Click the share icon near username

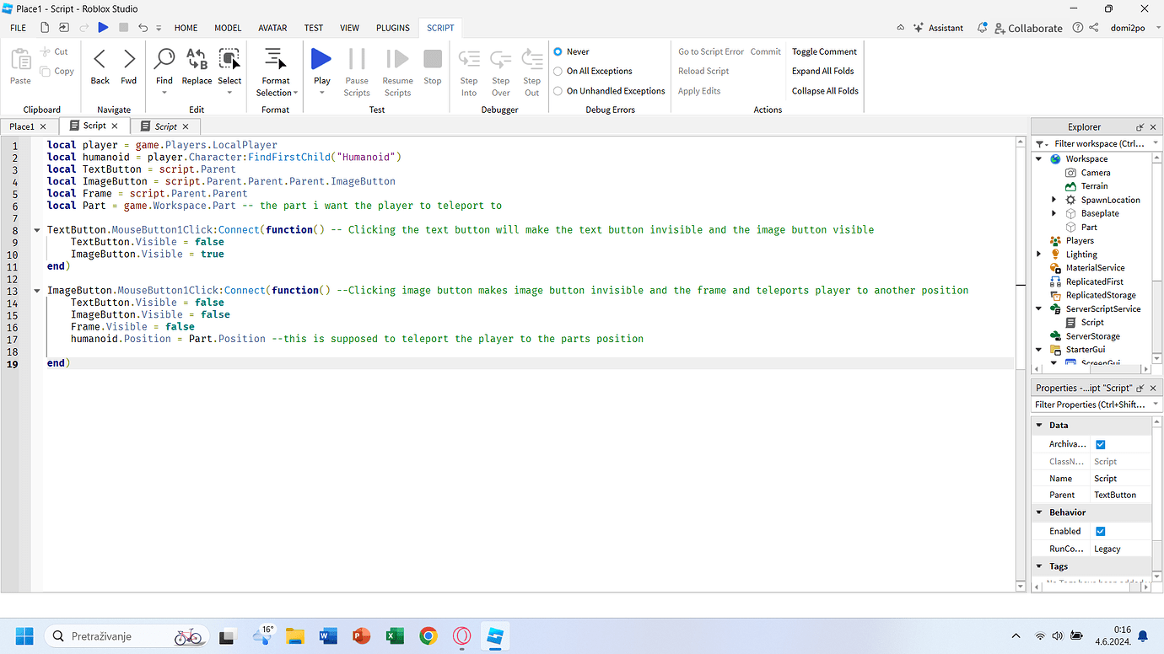1094,28
